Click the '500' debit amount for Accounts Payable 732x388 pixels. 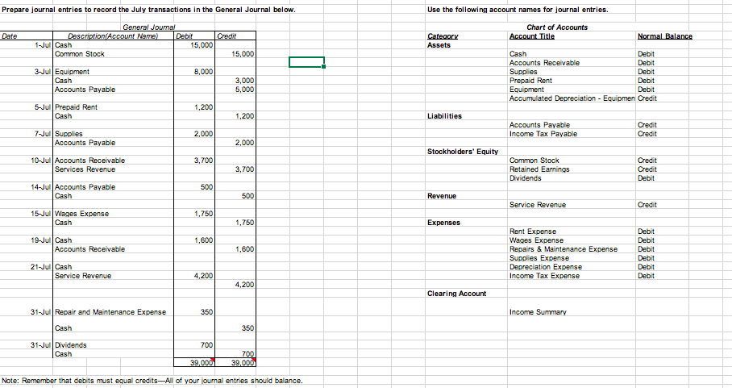[x=207, y=187]
